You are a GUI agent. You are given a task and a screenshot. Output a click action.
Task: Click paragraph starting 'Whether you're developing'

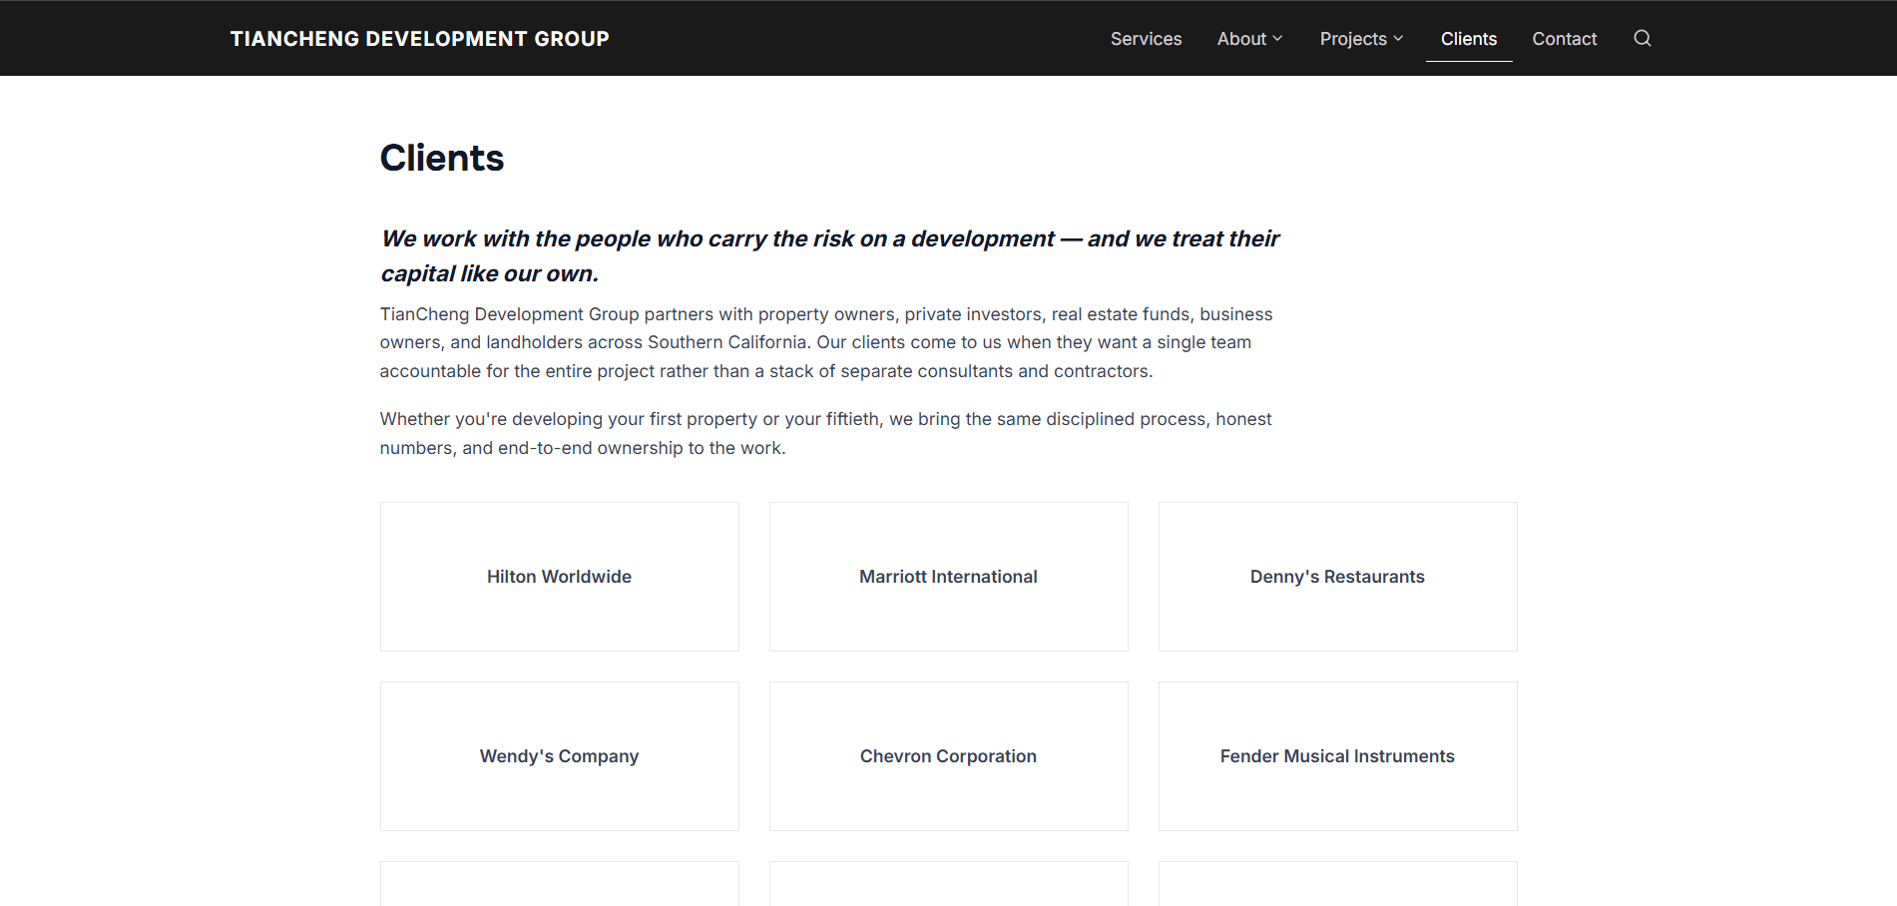click(x=825, y=433)
